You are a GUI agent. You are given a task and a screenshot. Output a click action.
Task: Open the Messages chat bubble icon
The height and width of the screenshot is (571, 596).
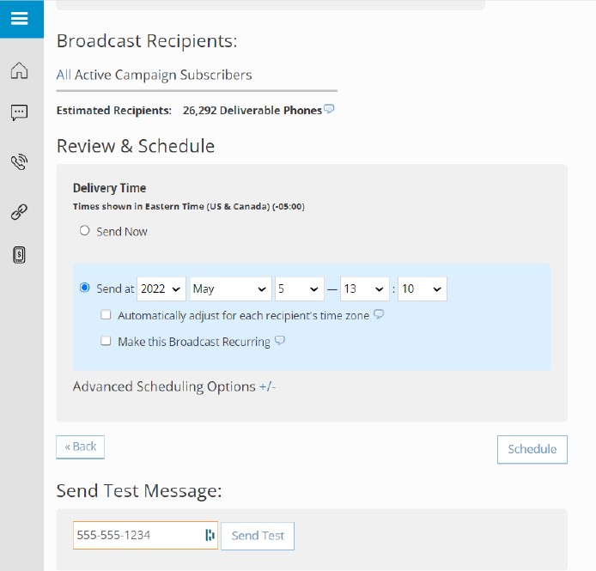click(x=19, y=112)
